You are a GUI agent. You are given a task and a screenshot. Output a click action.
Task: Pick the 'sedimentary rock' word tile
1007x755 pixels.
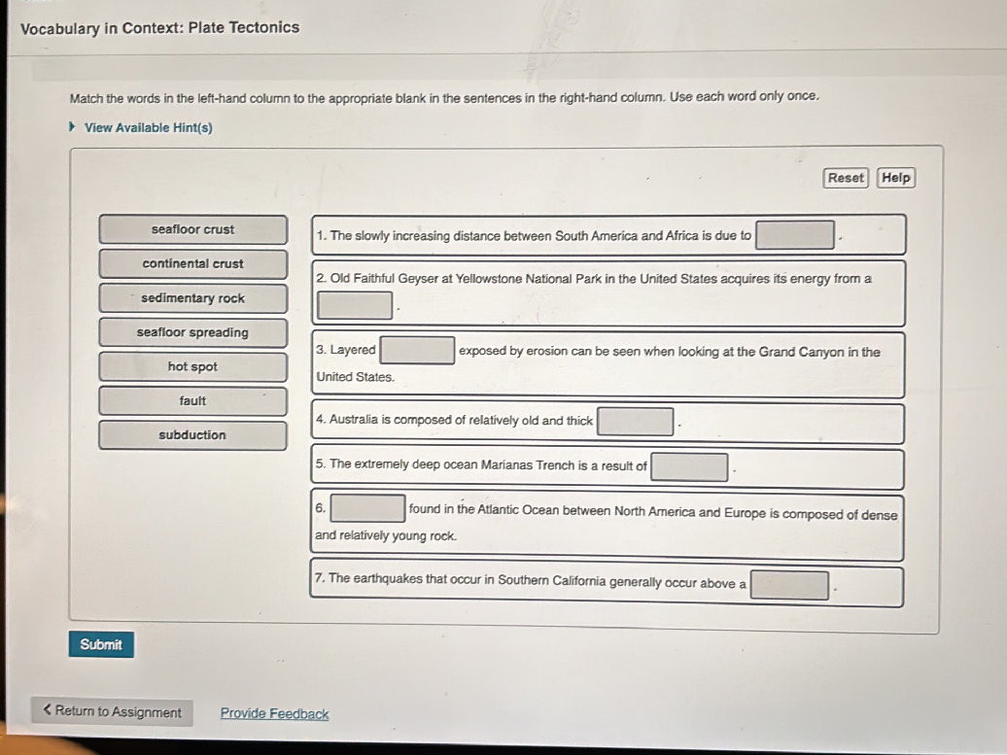(192, 298)
